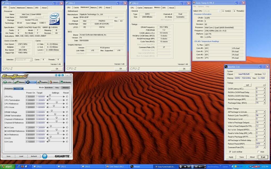Open CAS# Latency (tCL) dropdown
The width and height of the screenshot is (271, 169).
point(264,89)
